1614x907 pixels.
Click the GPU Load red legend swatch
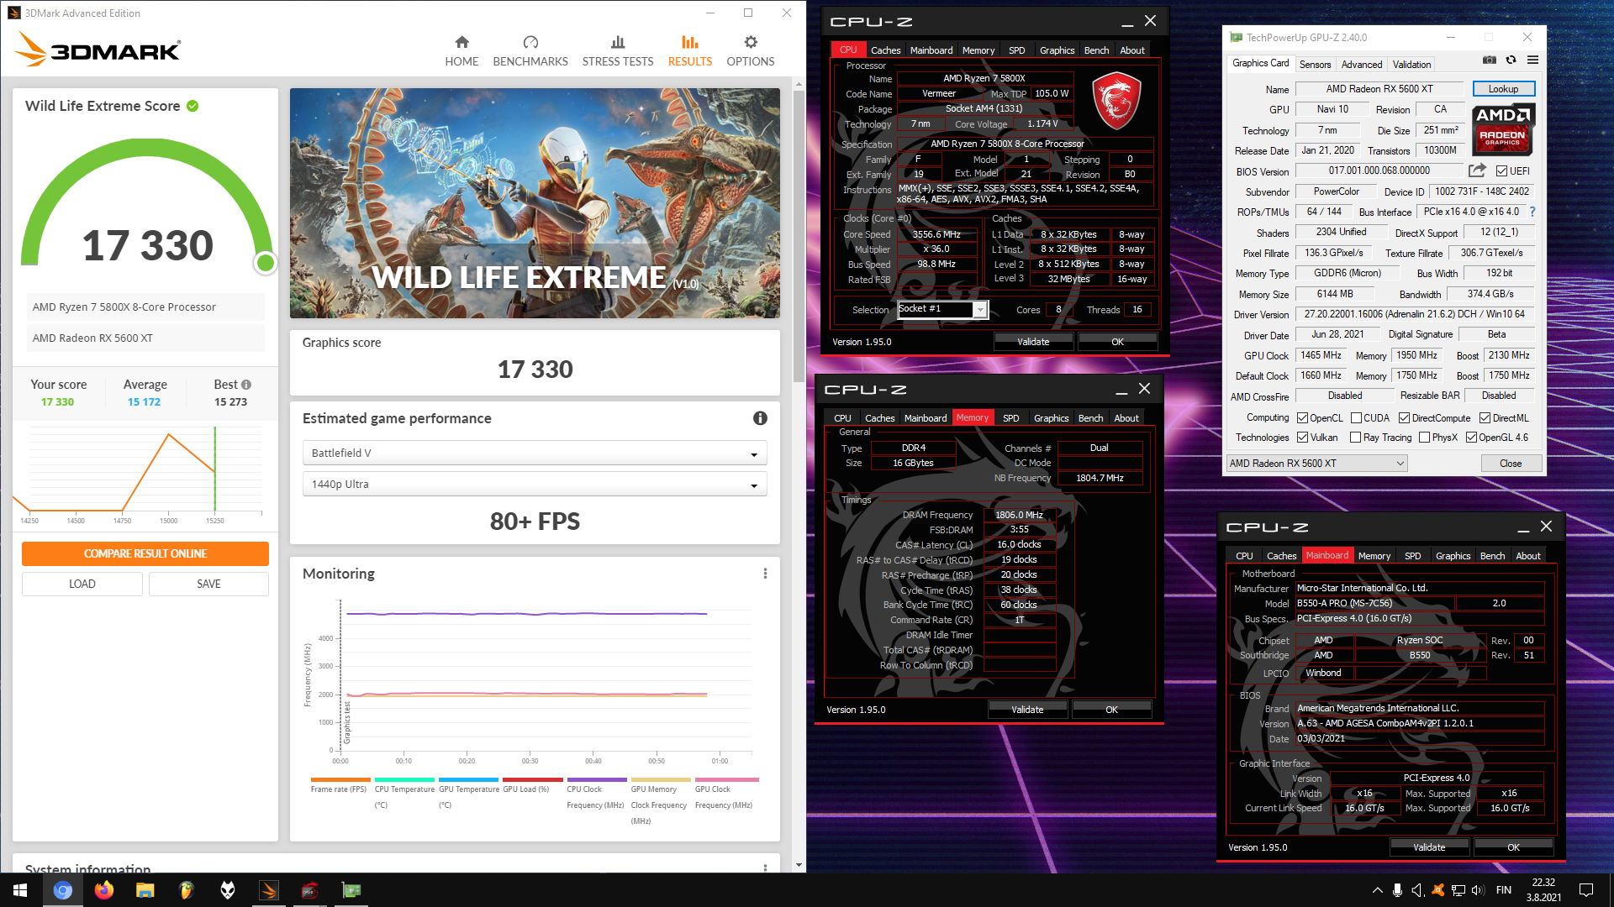coord(533,780)
